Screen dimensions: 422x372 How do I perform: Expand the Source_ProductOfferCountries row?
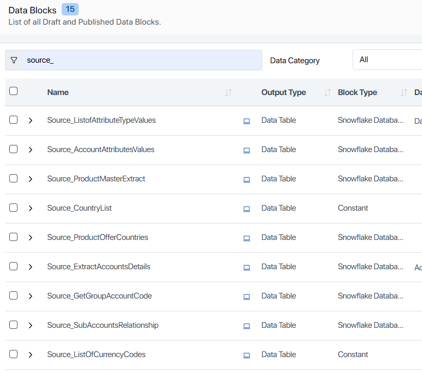[x=30, y=237]
